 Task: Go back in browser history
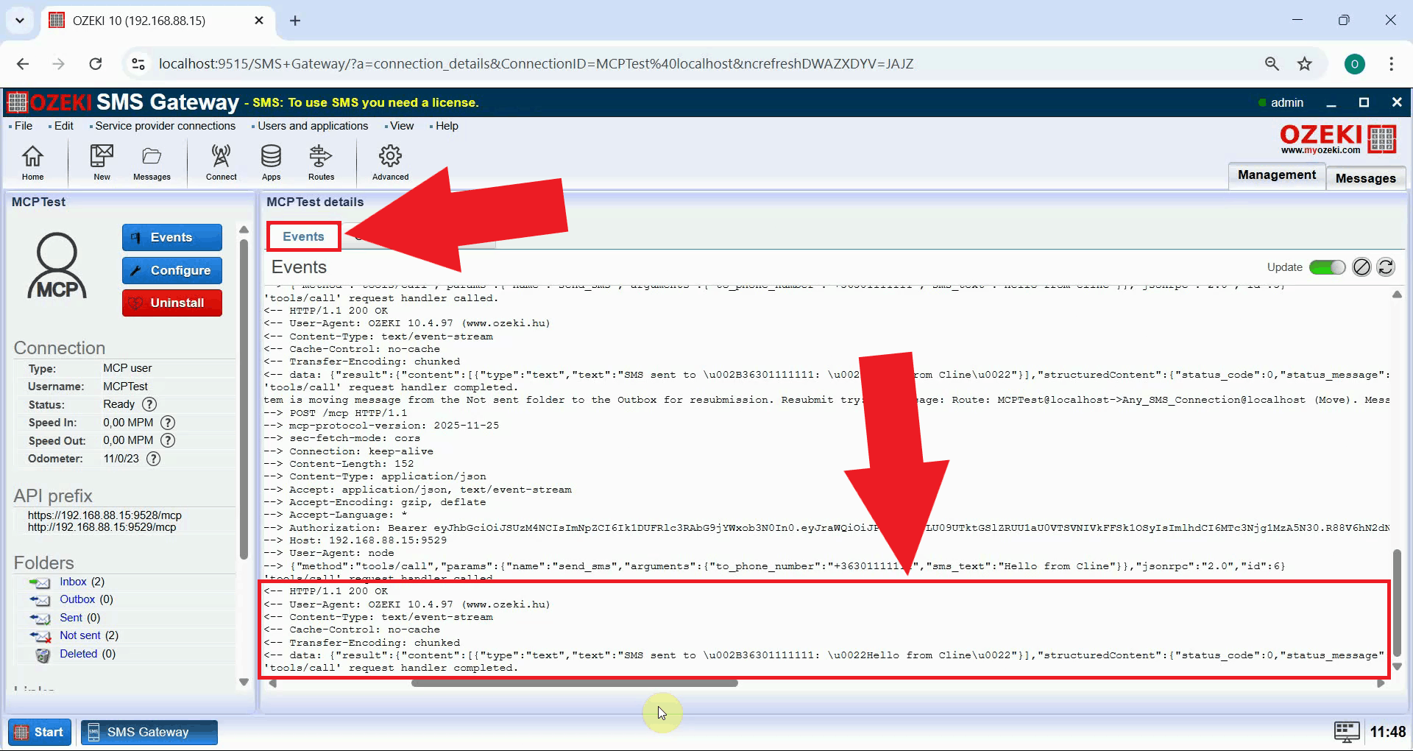click(x=23, y=64)
